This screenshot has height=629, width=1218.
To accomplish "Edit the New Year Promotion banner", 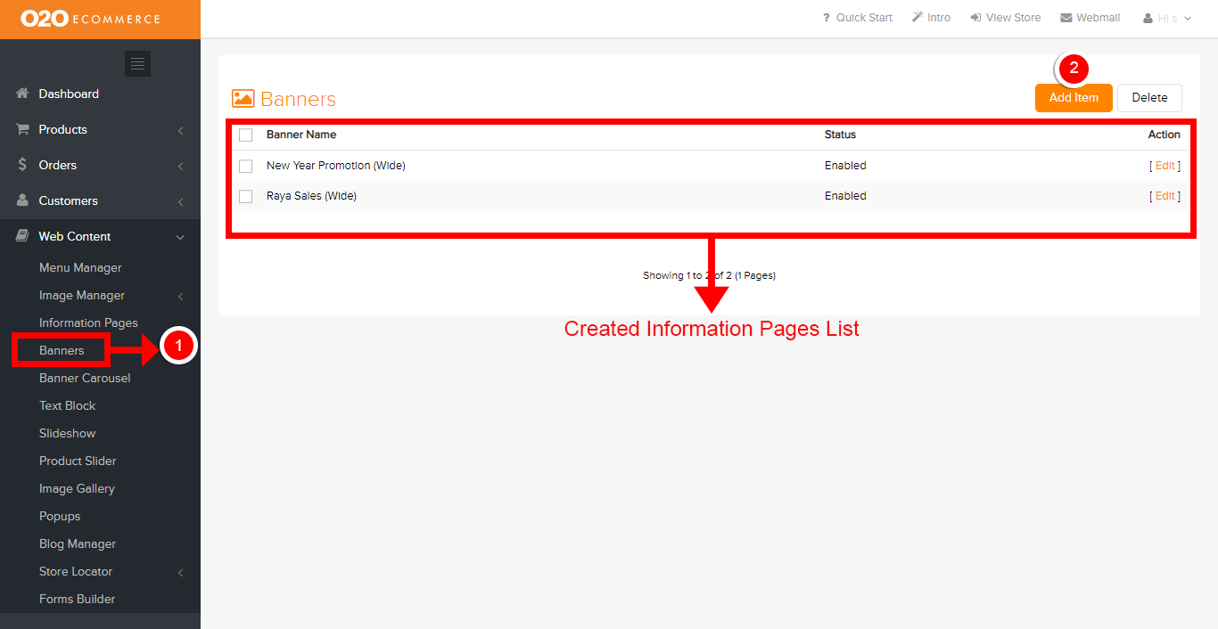I will (x=1165, y=166).
